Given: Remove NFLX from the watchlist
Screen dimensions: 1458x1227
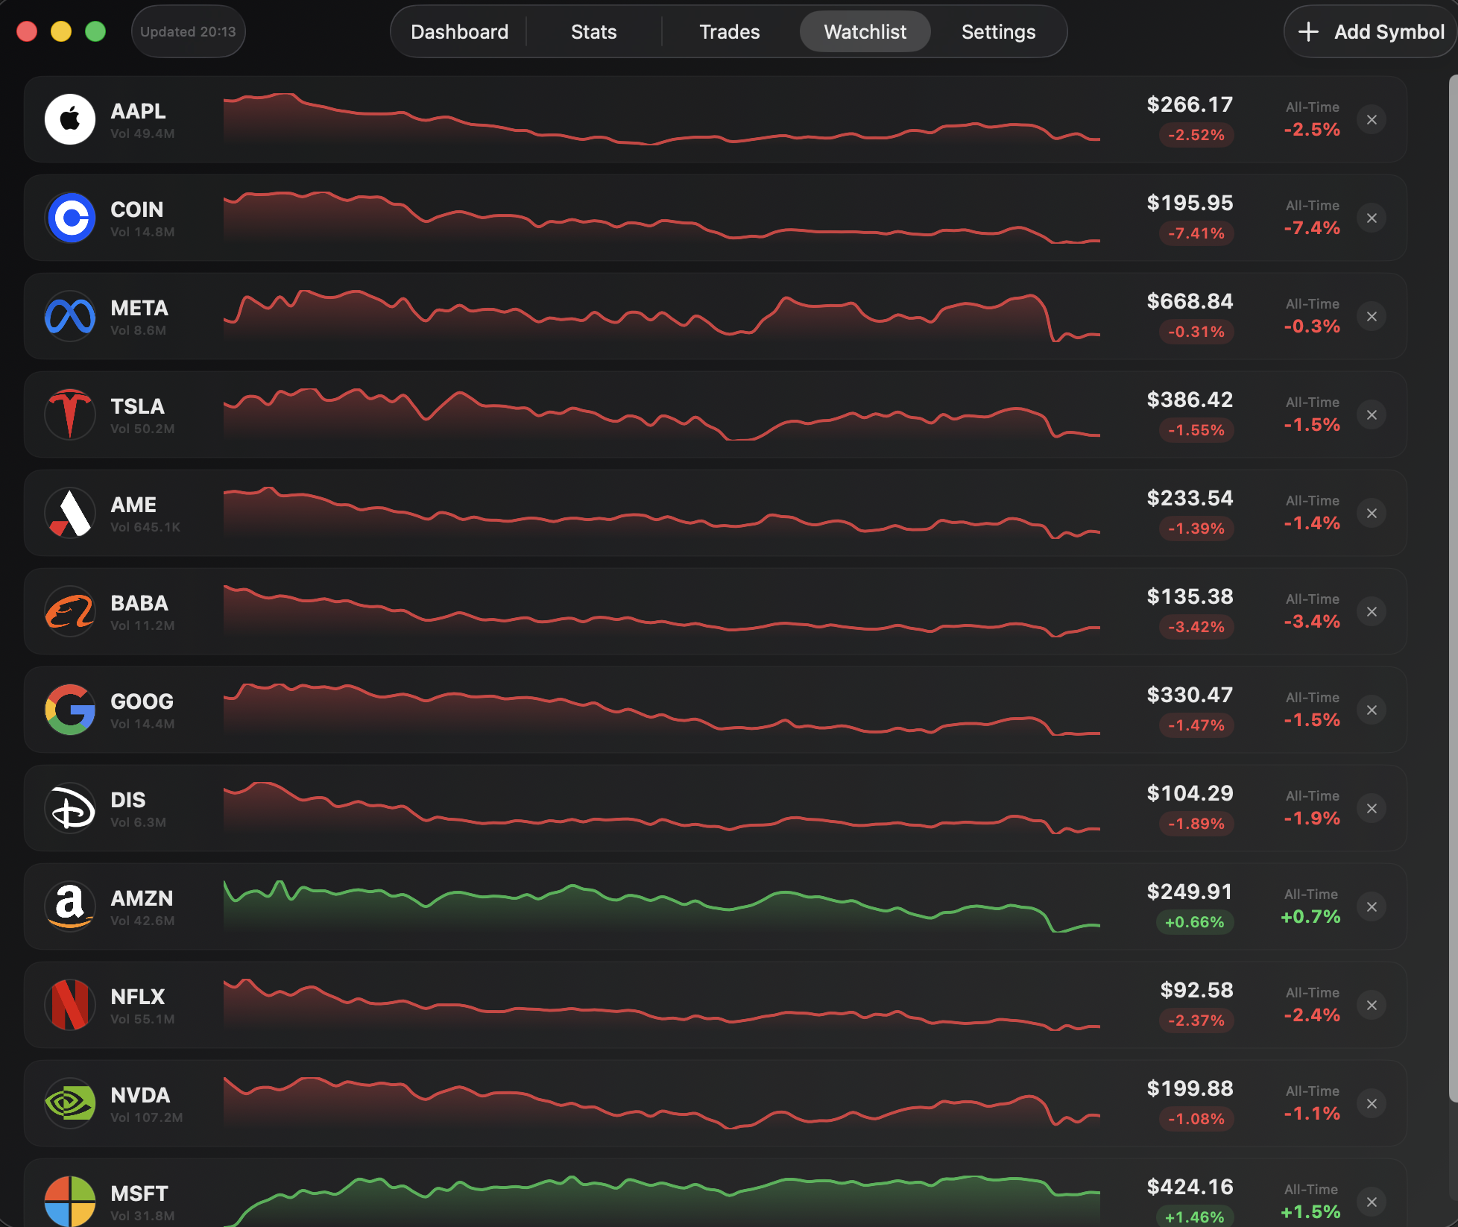Looking at the screenshot, I should pyautogui.click(x=1372, y=1005).
